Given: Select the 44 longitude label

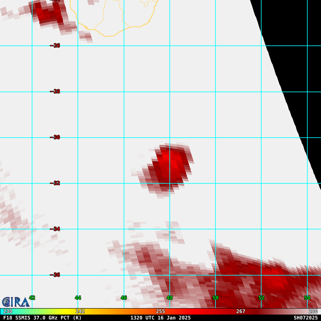Looking at the screenshot, I should point(78,298).
